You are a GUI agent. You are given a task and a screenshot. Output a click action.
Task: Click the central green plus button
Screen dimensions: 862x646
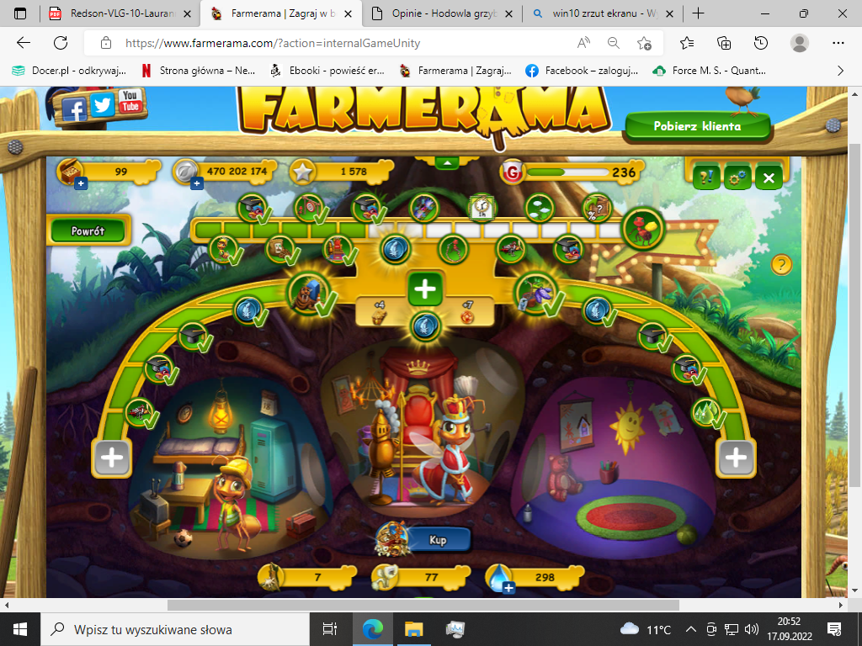click(x=425, y=289)
